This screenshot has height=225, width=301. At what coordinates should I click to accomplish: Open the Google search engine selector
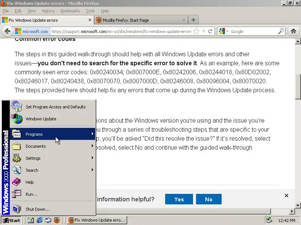coord(223,31)
